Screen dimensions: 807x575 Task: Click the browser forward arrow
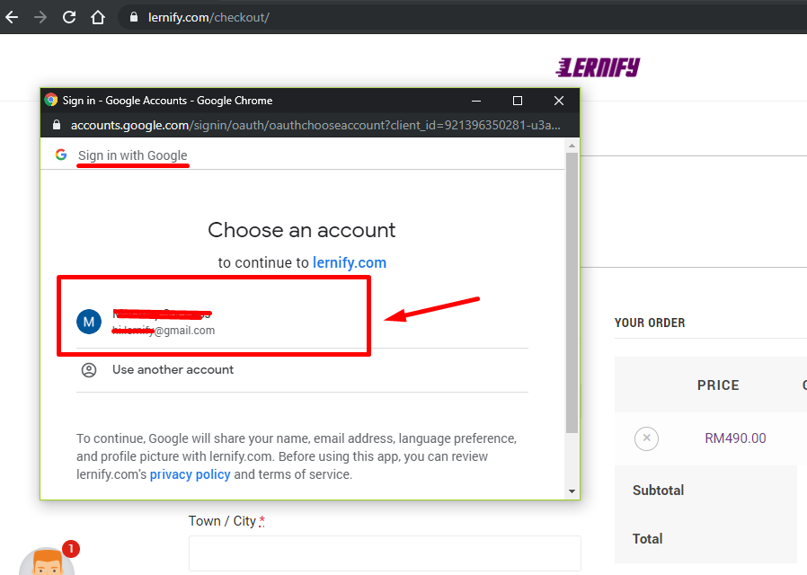coord(40,17)
